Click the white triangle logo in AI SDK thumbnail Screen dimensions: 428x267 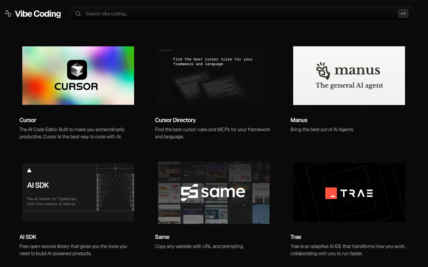29,171
